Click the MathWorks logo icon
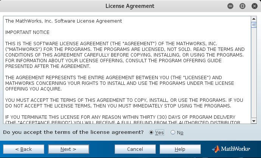 point(216,149)
